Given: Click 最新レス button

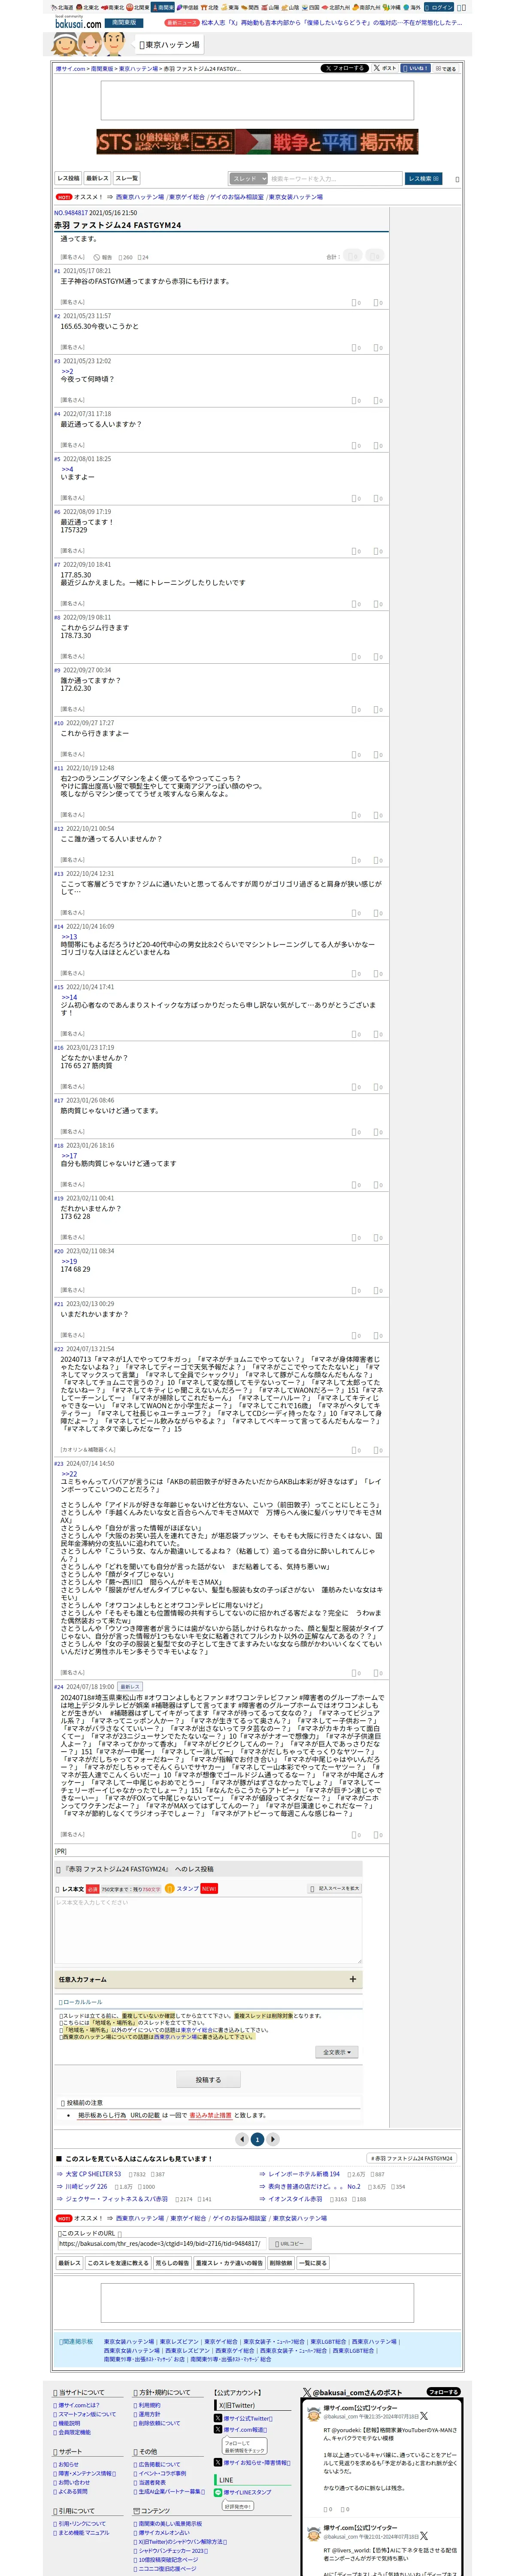Looking at the screenshot, I should (x=97, y=179).
